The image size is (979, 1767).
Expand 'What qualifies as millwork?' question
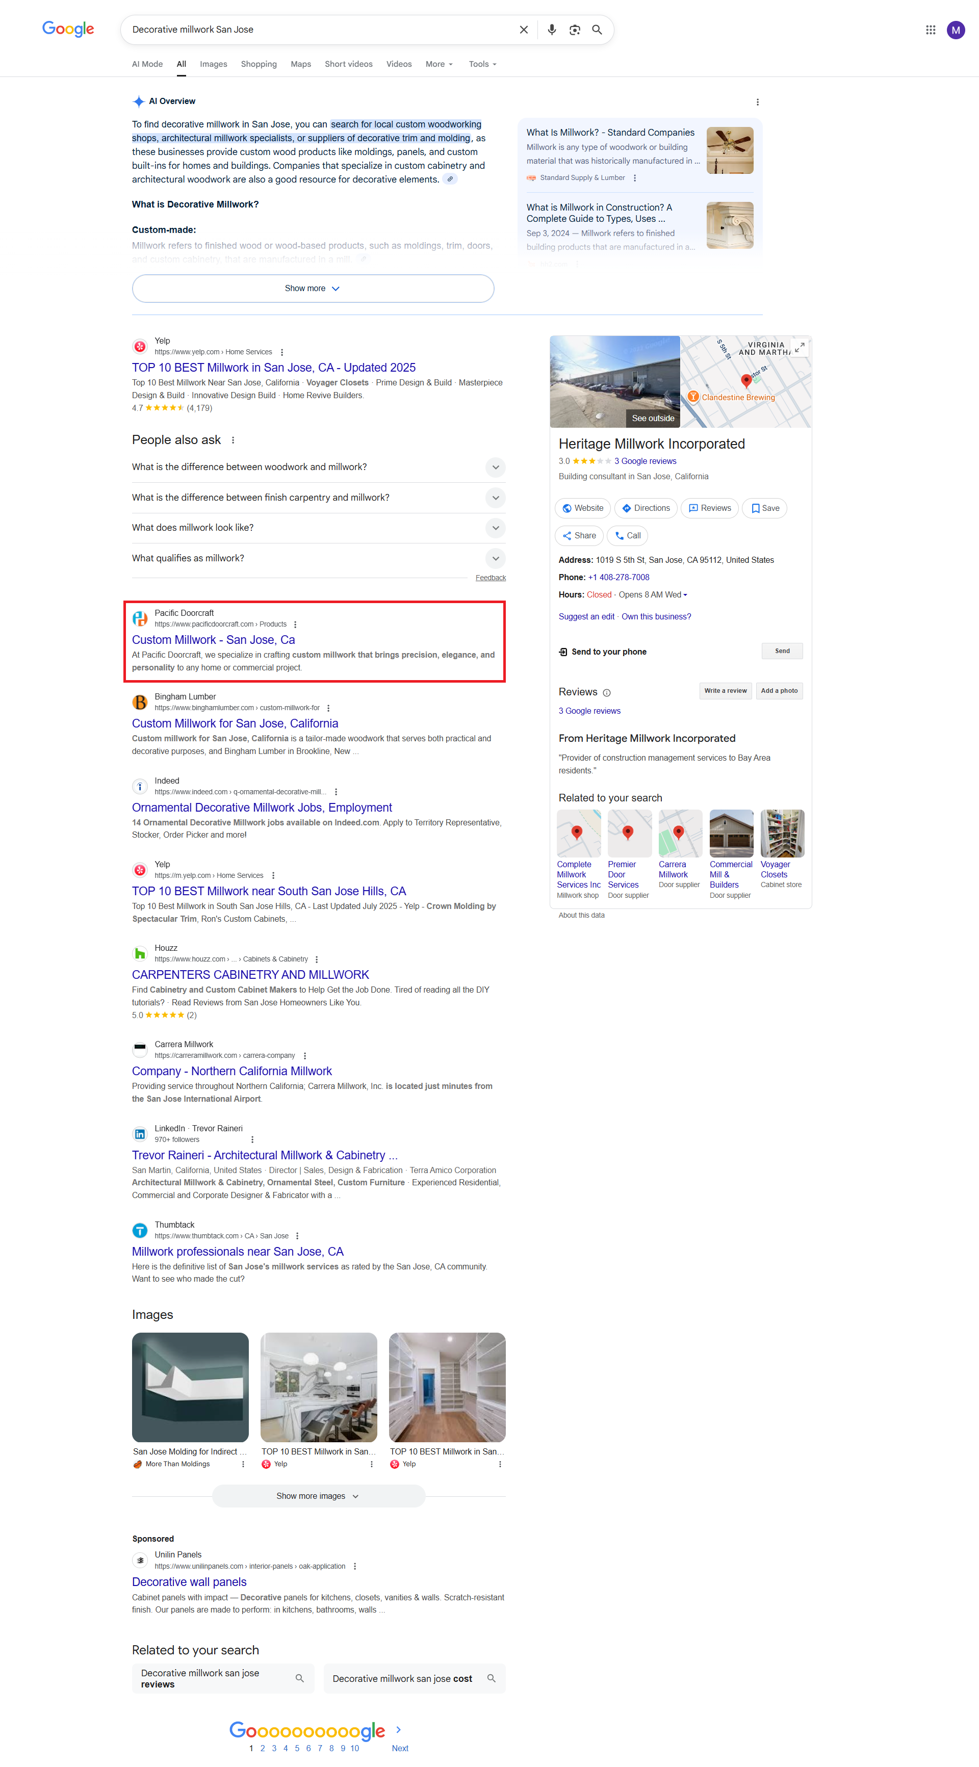tap(495, 558)
